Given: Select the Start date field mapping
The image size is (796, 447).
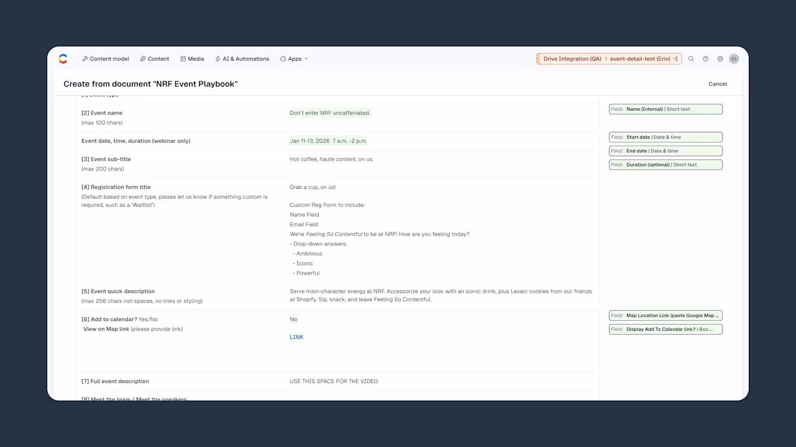Looking at the screenshot, I should (x=666, y=137).
